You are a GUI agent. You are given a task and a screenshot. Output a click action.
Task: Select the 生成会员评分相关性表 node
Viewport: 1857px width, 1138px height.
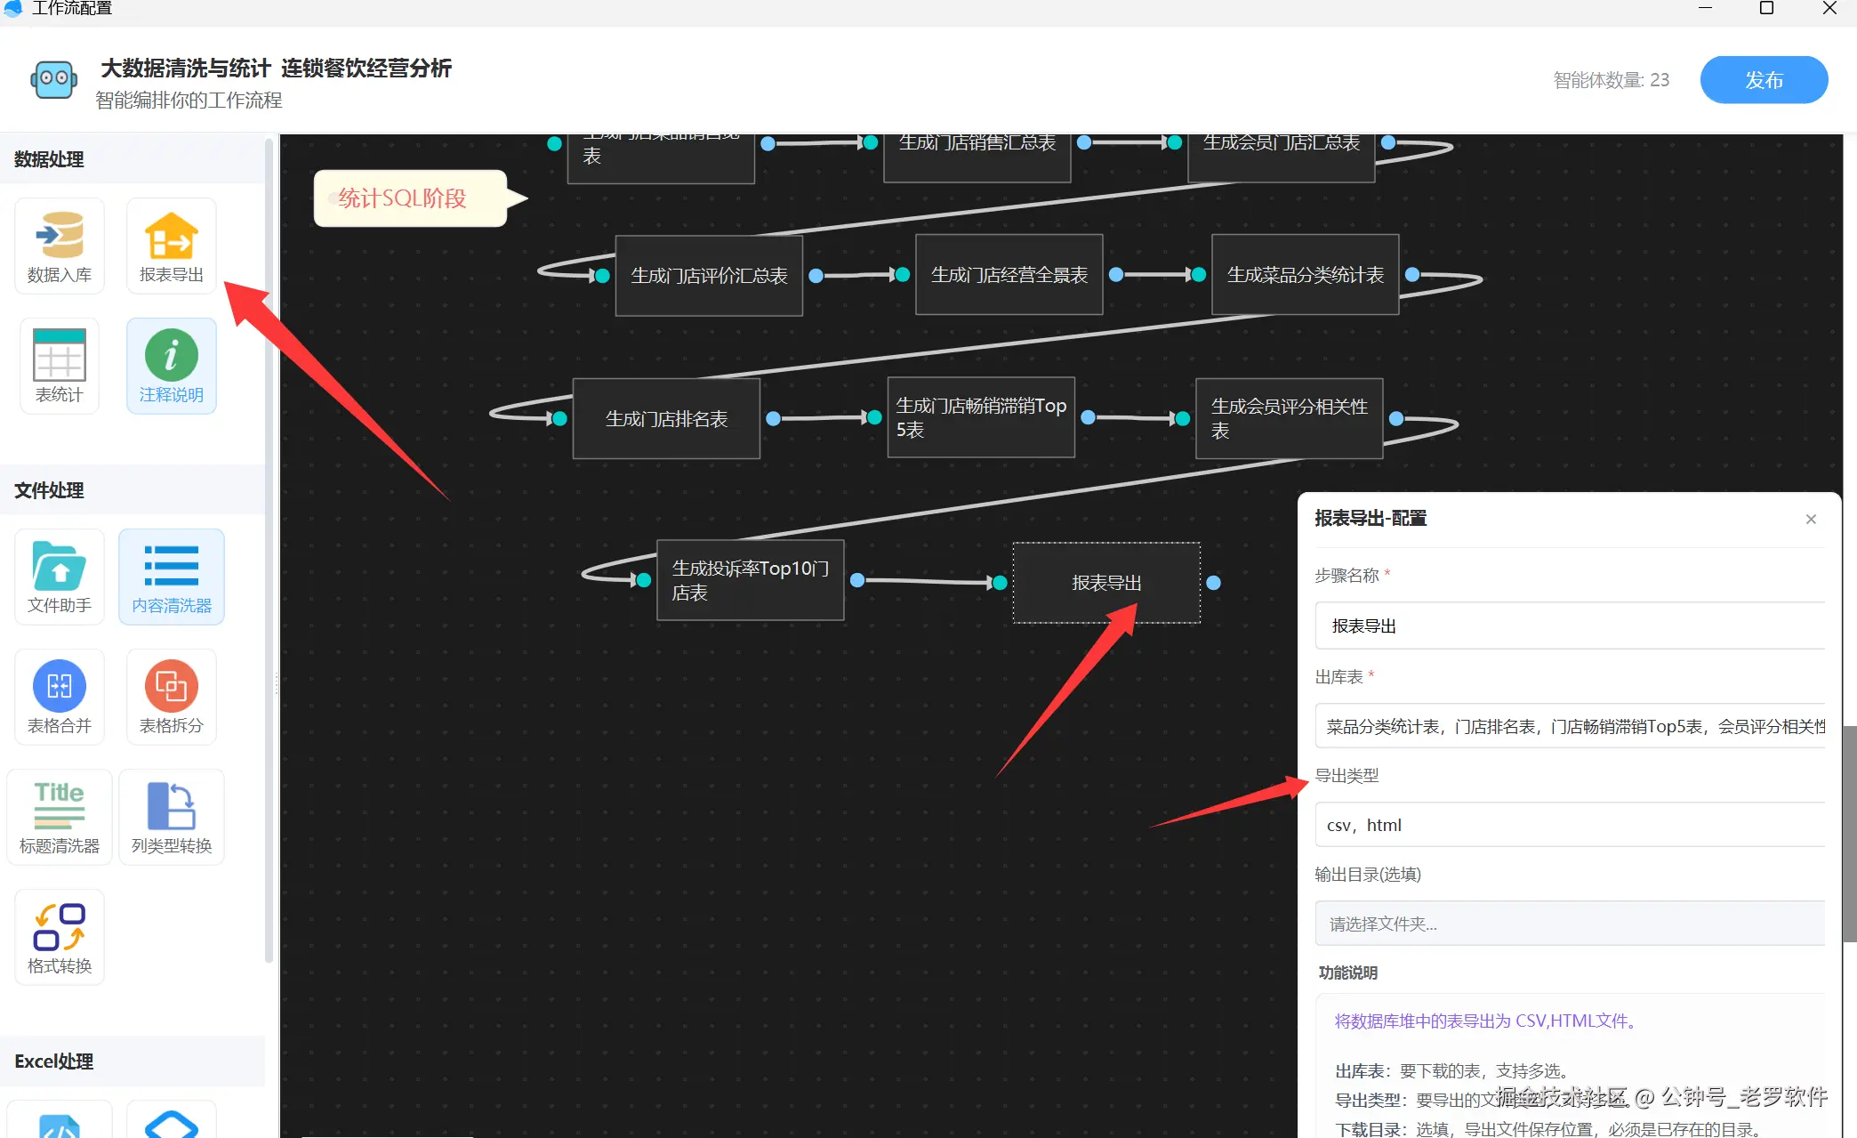click(1290, 418)
